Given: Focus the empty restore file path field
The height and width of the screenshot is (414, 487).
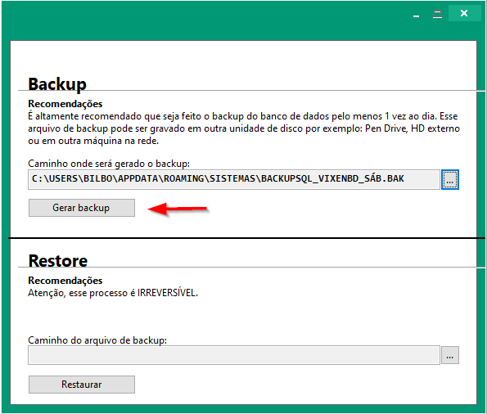Looking at the screenshot, I should tap(234, 355).
